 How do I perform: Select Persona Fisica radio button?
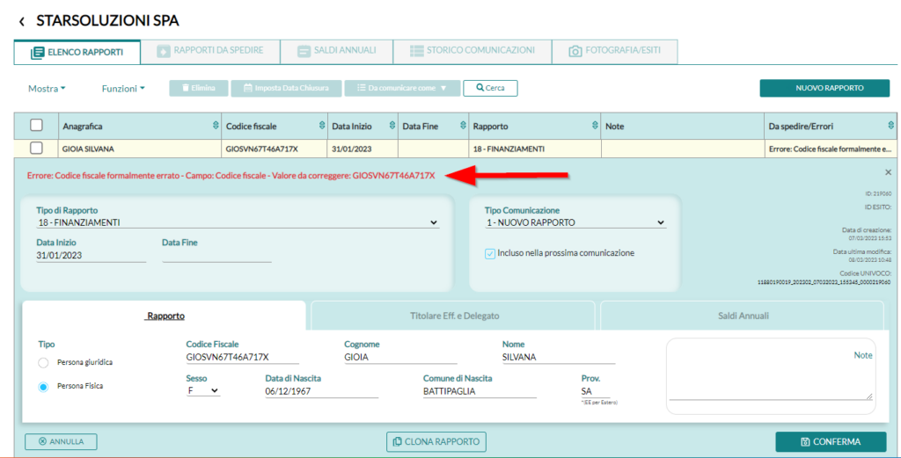coord(43,387)
